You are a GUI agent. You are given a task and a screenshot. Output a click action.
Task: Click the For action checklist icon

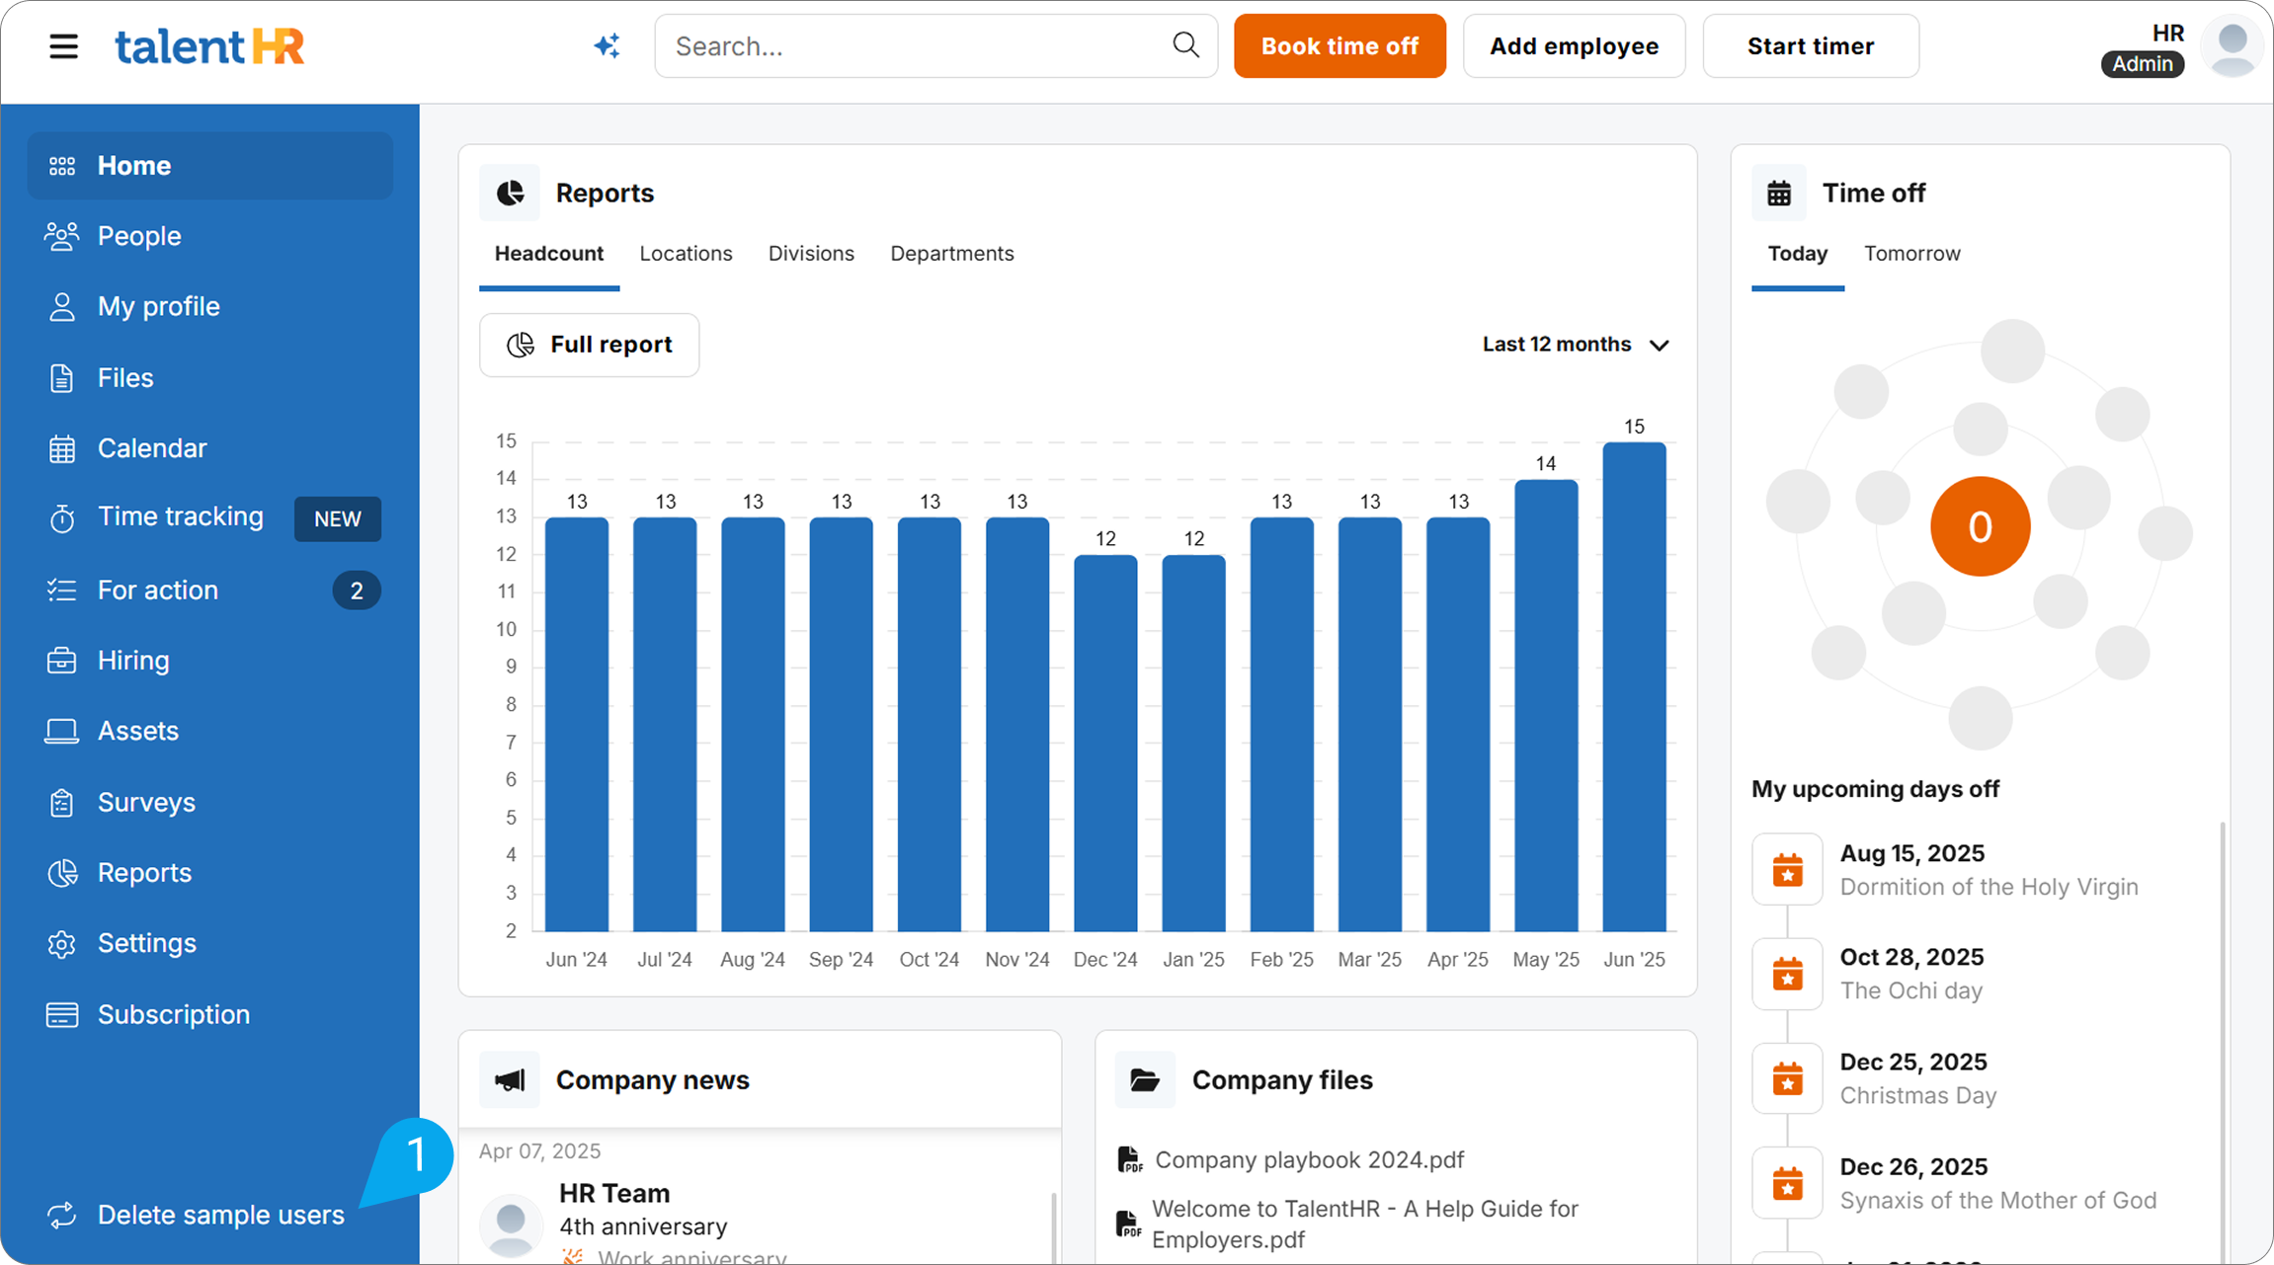61,591
